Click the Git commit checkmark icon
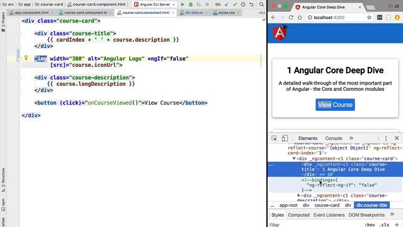 pos(235,4)
